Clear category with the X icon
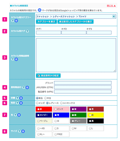 (114, 17)
